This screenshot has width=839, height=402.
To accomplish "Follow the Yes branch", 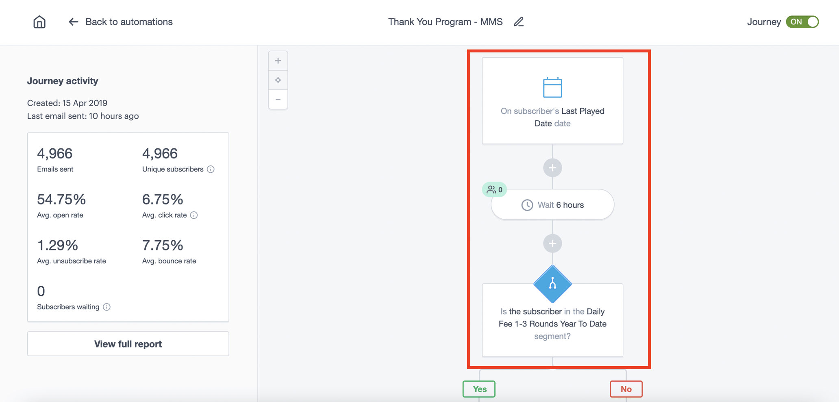I will 478,389.
